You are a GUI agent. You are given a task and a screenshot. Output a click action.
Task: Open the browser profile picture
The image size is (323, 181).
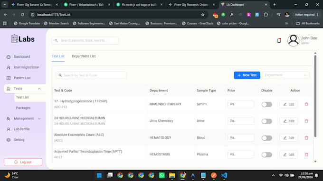[x=287, y=15]
